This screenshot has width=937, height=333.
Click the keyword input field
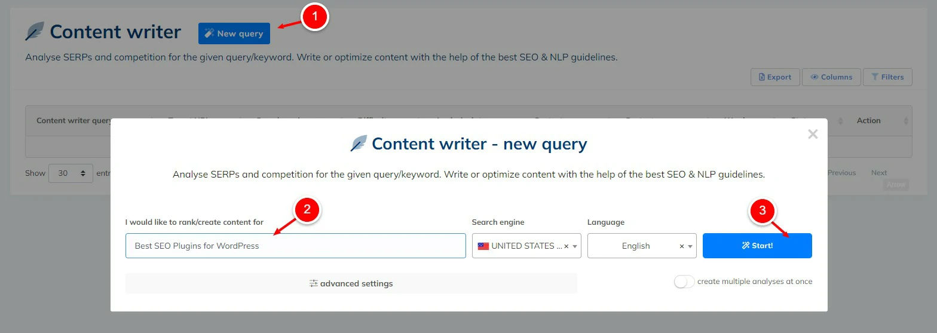click(x=295, y=246)
